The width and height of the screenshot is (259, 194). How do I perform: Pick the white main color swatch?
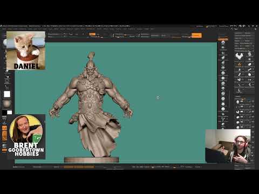pyautogui.click(x=10, y=113)
